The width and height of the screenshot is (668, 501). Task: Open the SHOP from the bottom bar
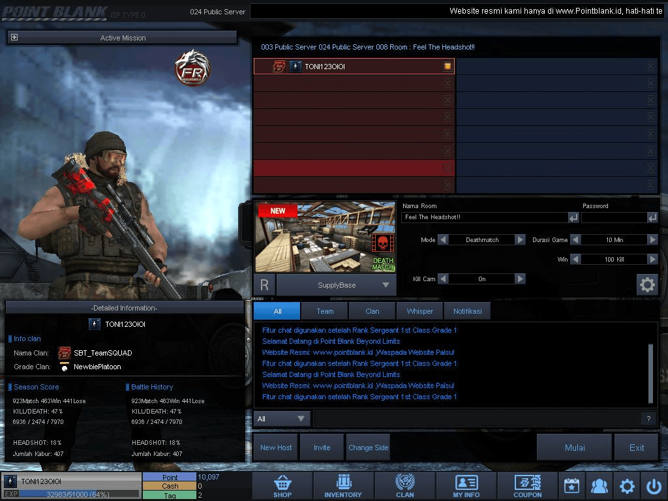point(282,486)
